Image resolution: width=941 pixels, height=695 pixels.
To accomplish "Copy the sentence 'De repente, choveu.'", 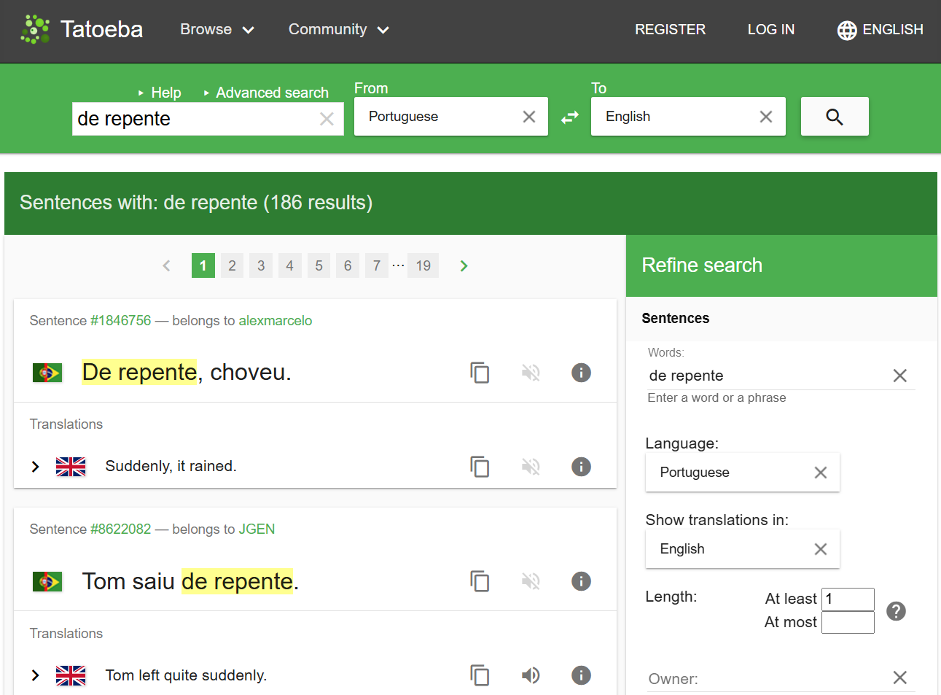I will (480, 373).
